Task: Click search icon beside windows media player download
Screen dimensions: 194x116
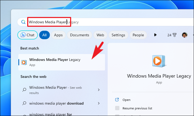Action: click(24, 103)
